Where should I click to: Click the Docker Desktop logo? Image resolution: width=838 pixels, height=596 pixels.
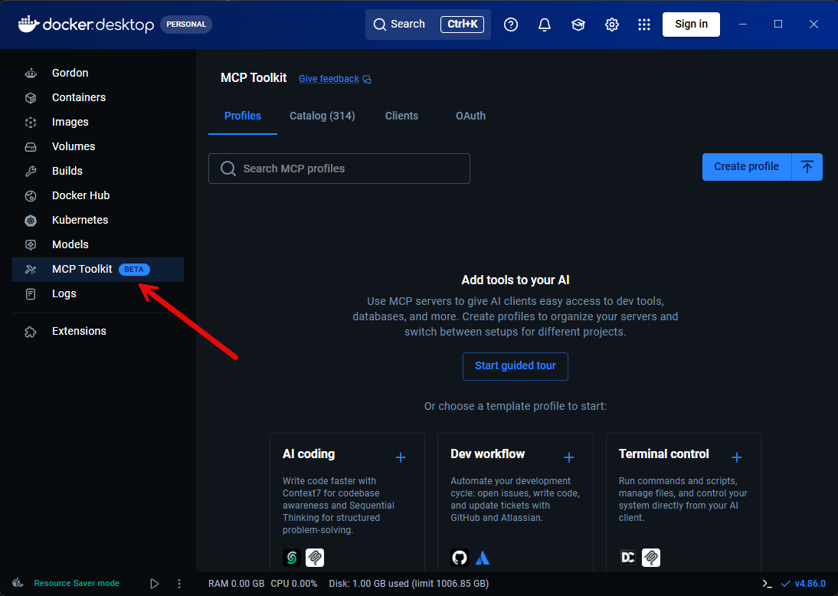tap(86, 25)
